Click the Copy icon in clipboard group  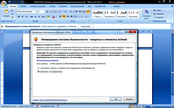12,14
